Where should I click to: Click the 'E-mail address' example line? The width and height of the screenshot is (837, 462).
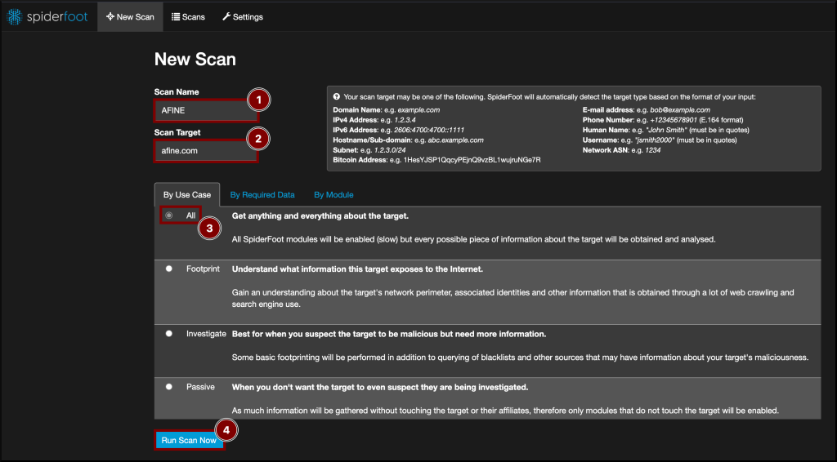click(x=647, y=109)
